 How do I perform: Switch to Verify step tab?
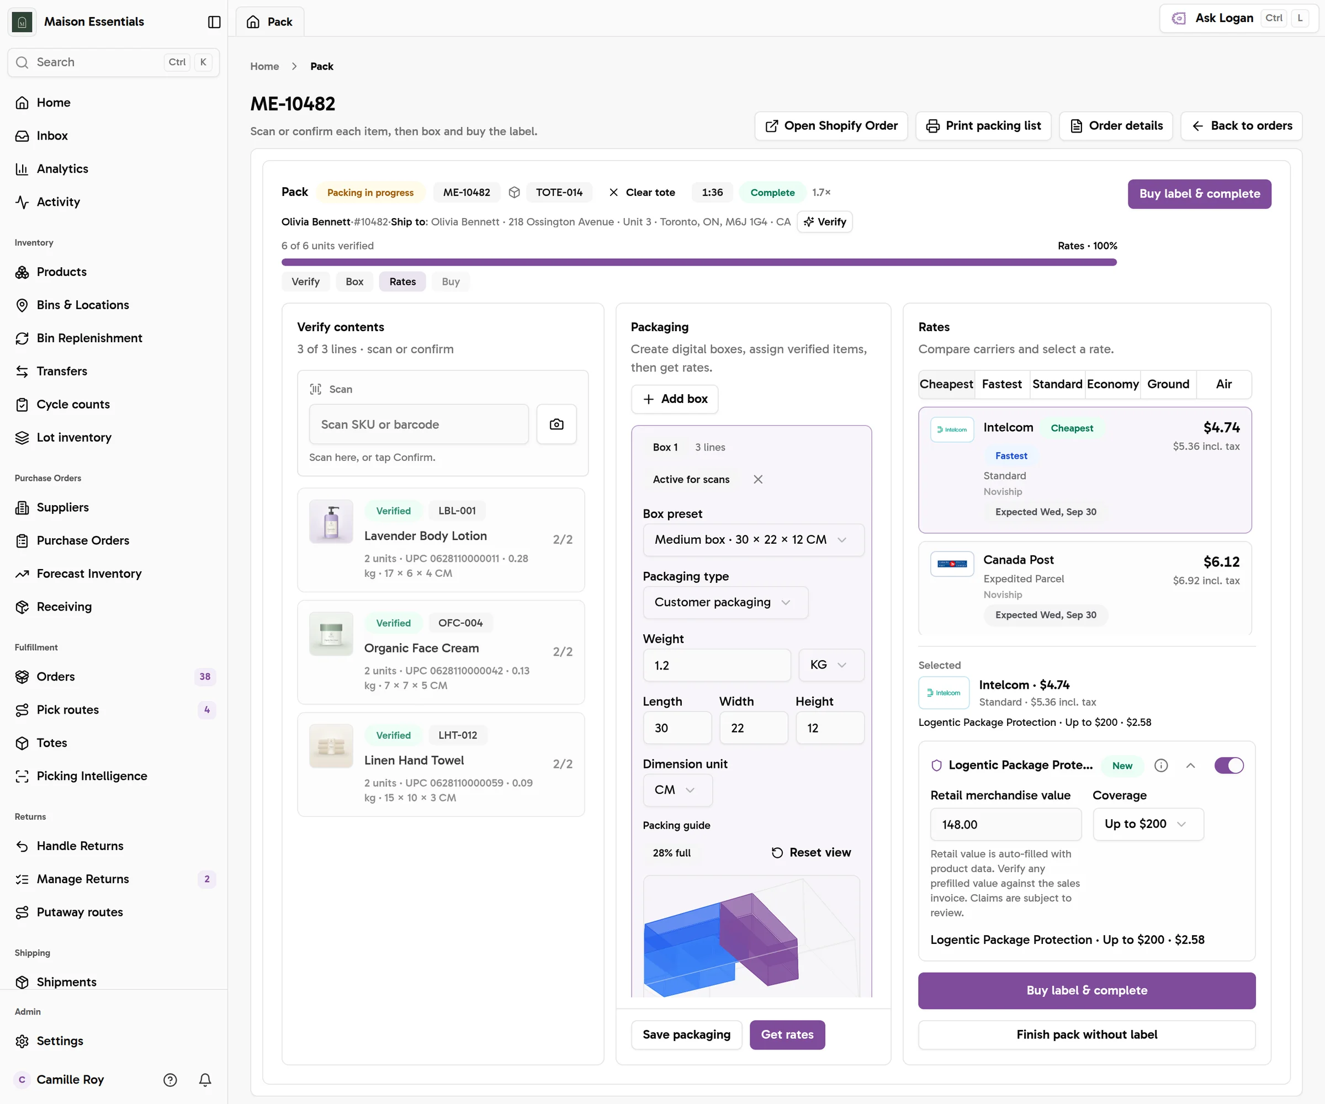coord(305,282)
